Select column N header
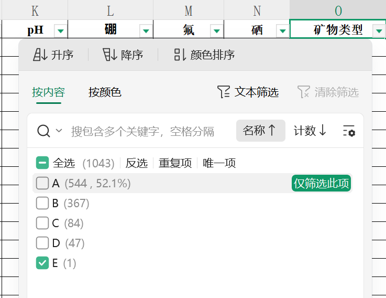Screen dimensions: 386x298 coord(257,10)
